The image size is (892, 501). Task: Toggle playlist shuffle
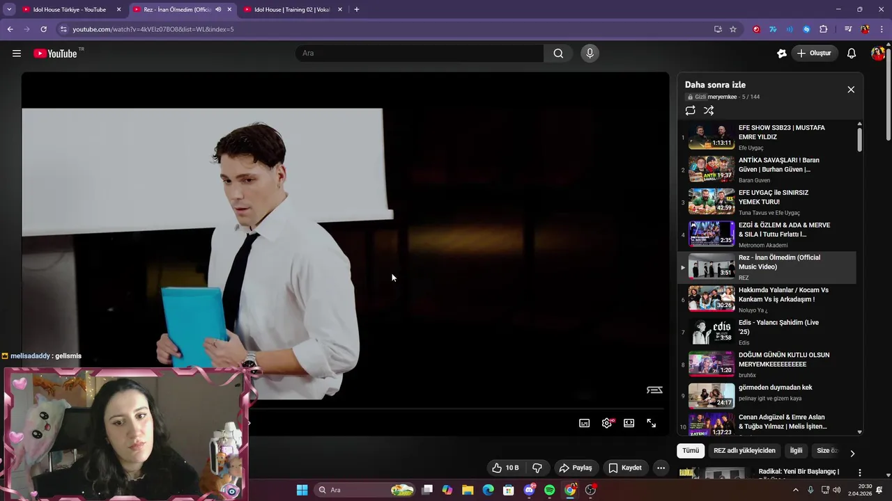709,111
